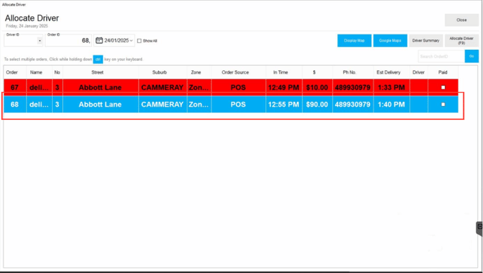Expand the Driver ID dropdown
483x273 pixels.
39,41
